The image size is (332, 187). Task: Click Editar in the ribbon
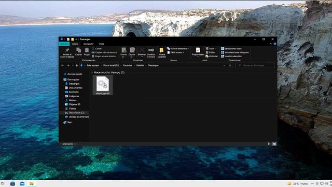coord(211,52)
